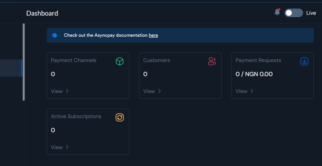Click the chevron arrow in Payment Channels card
This screenshot has width=322, height=166.
(67, 91)
